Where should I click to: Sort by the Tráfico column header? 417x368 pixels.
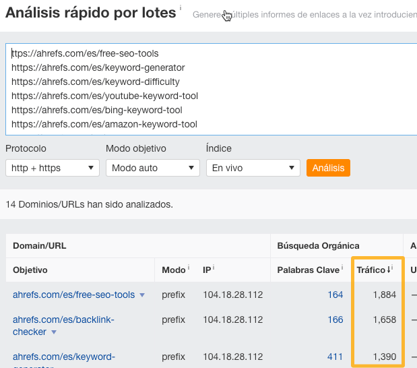[371, 270]
